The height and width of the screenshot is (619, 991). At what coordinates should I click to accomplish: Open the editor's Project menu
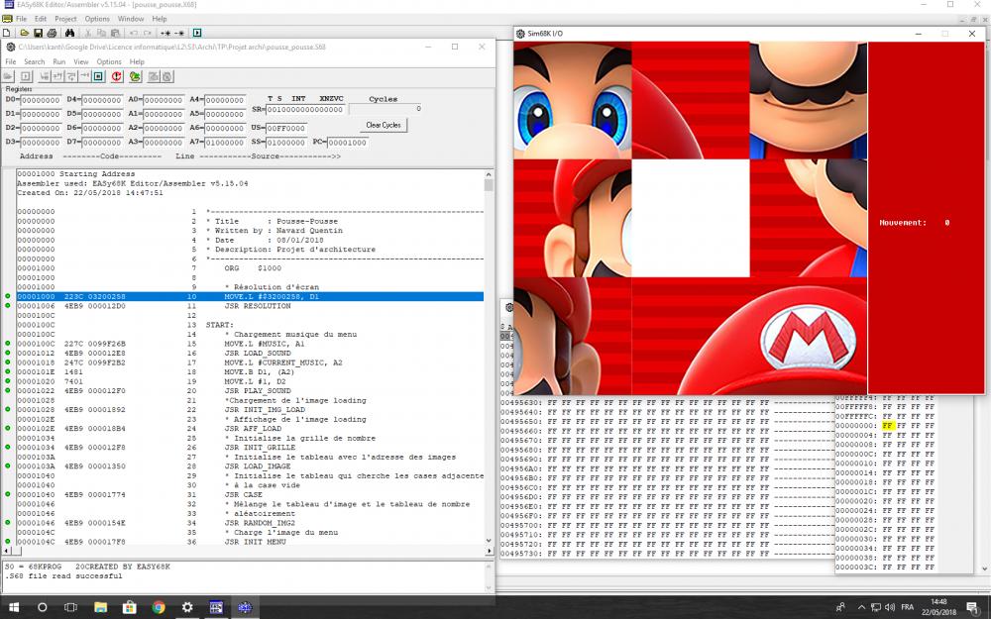[x=65, y=19]
